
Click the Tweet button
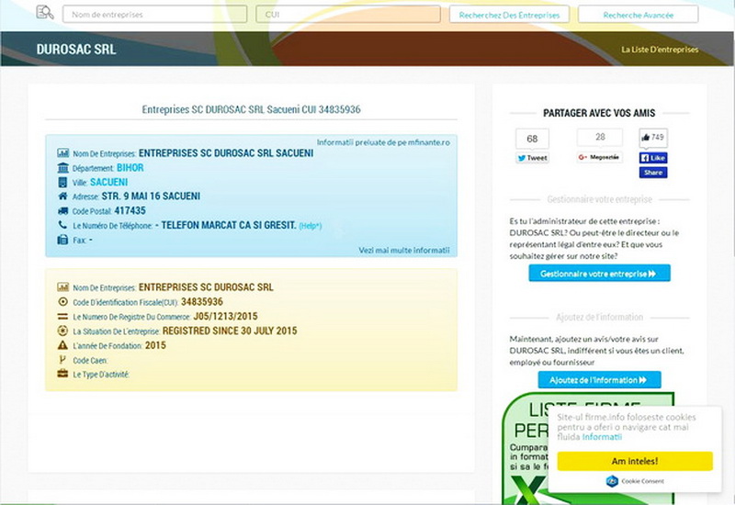[532, 158]
